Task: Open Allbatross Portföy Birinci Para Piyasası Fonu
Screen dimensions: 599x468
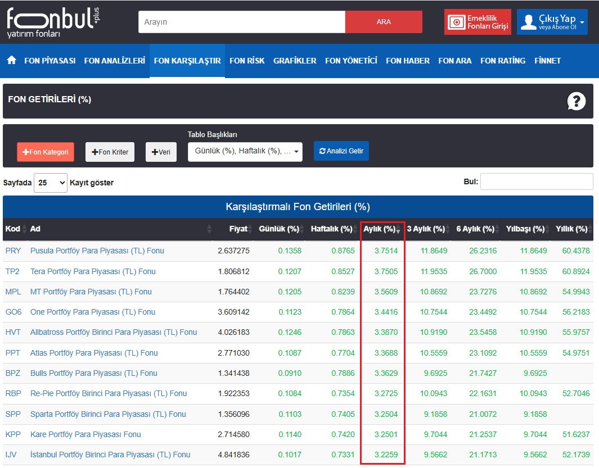Action: [x=114, y=332]
